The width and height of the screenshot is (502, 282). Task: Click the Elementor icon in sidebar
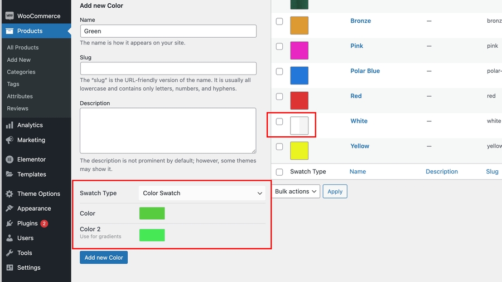coord(9,160)
